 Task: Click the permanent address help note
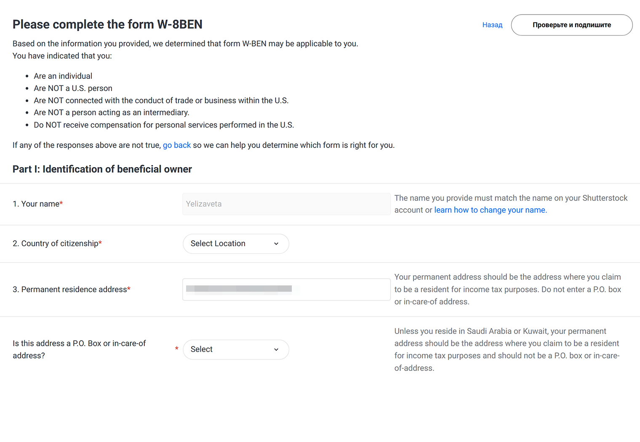click(508, 290)
